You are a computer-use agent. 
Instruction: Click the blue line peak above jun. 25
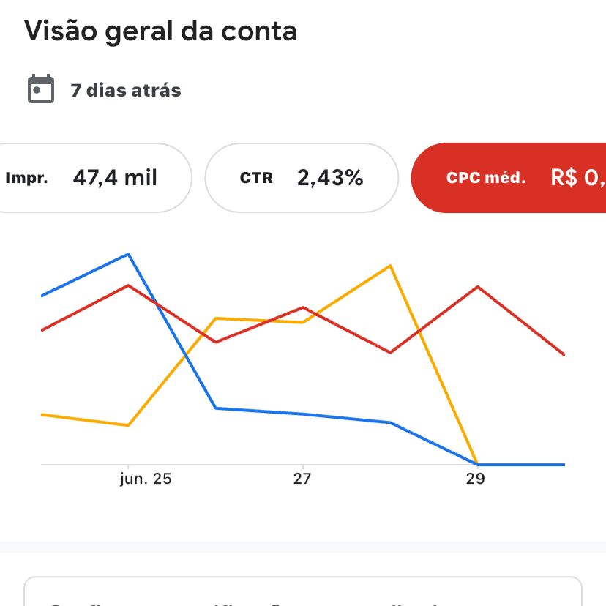129,254
